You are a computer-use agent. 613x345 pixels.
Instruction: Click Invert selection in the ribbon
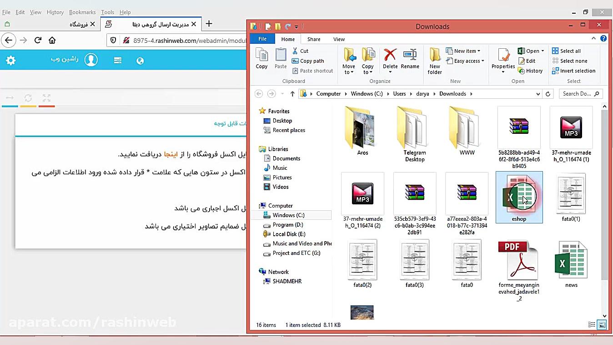tap(573, 71)
